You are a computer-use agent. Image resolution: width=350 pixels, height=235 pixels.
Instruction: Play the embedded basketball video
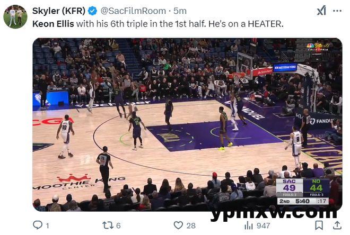pos(187,124)
